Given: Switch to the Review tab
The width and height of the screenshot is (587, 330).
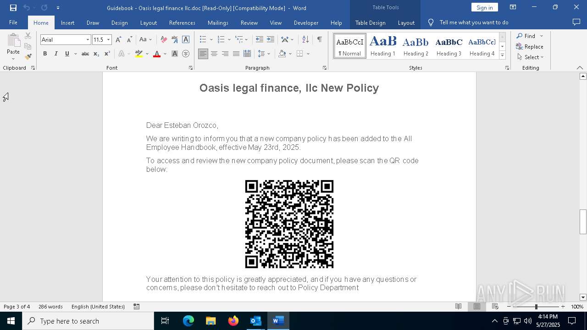Looking at the screenshot, I should pyautogui.click(x=249, y=22).
